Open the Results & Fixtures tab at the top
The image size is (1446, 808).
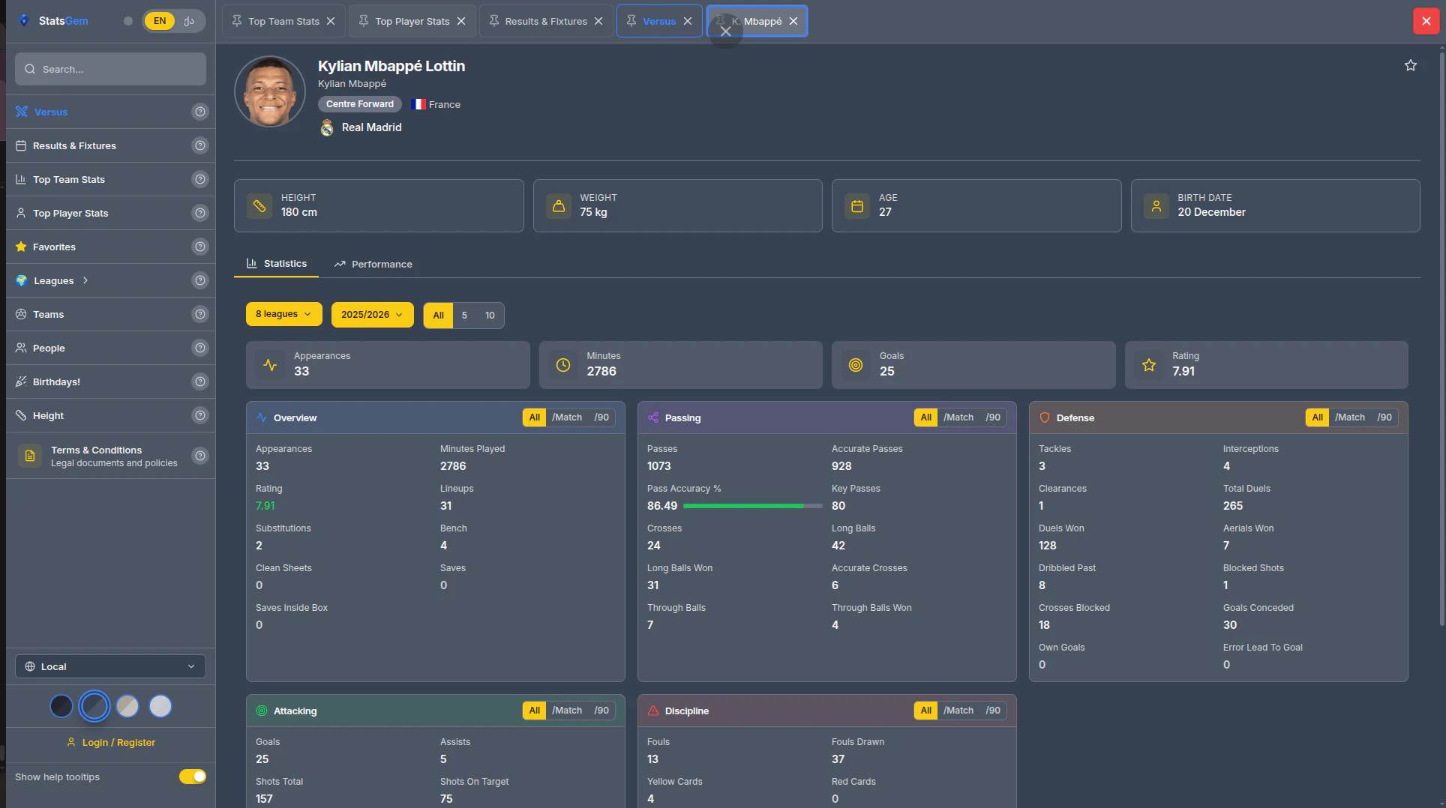[x=544, y=20]
